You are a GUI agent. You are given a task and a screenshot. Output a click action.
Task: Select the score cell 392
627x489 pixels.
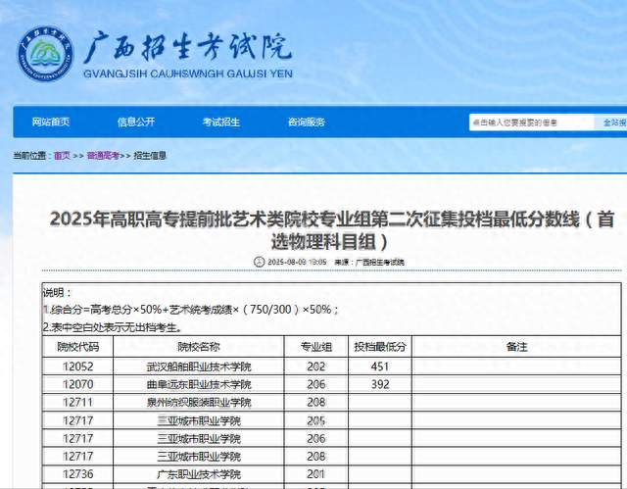click(x=380, y=384)
